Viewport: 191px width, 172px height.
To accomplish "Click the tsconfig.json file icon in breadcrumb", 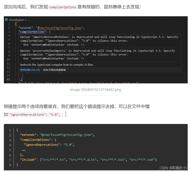I will click(x=6, y=20).
